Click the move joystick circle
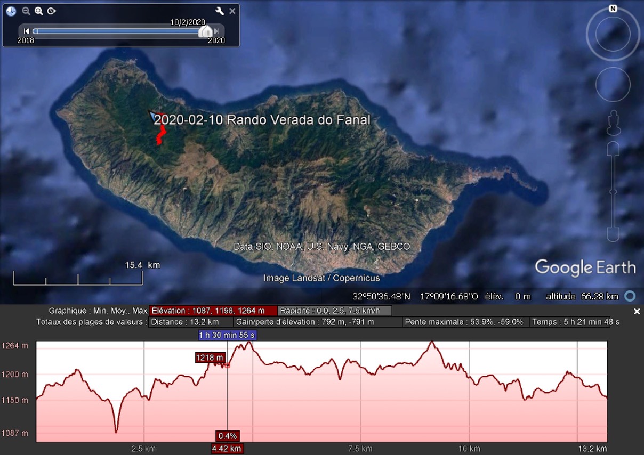644x455 pixels. [613, 85]
